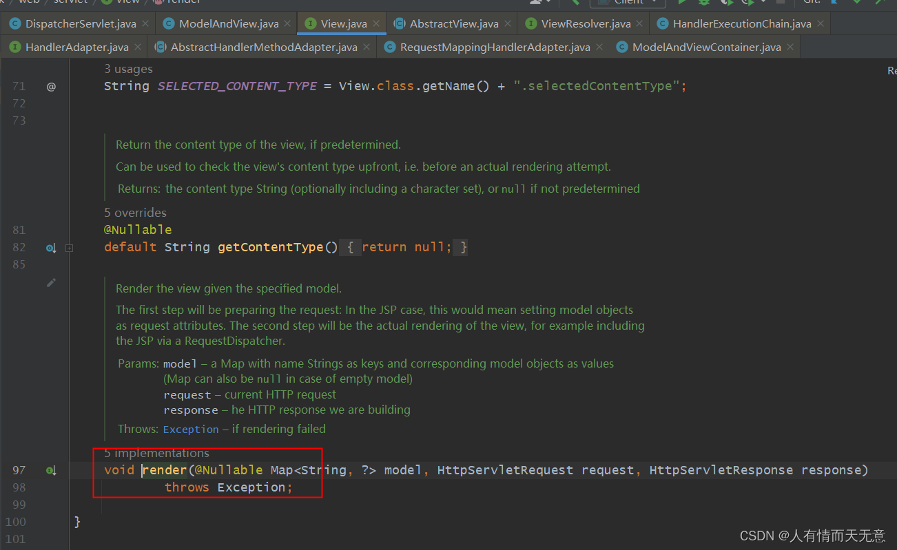Close the ModelAndViewContainer.java tab
This screenshot has height=550, width=897.
click(x=790, y=47)
